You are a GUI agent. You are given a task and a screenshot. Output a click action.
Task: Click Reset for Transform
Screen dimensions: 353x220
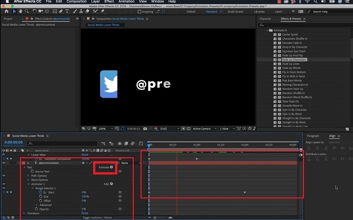[x=85, y=213]
